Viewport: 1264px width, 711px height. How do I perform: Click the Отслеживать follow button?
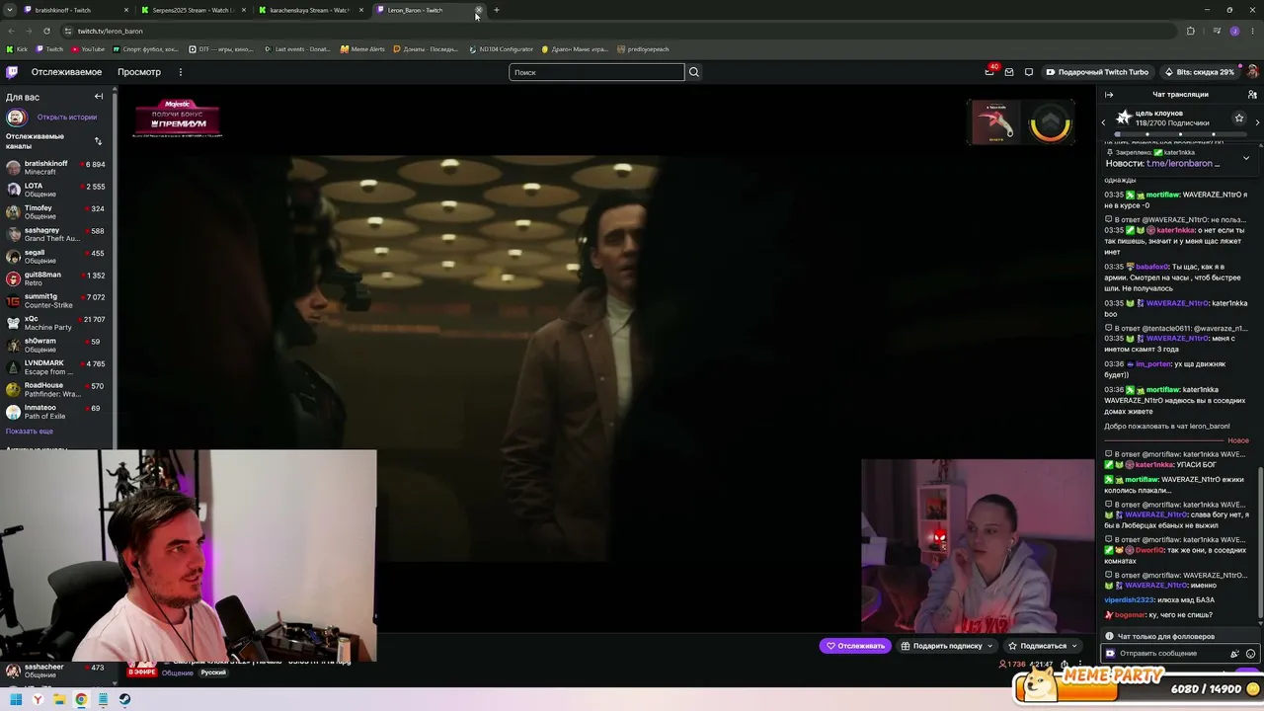click(x=853, y=646)
